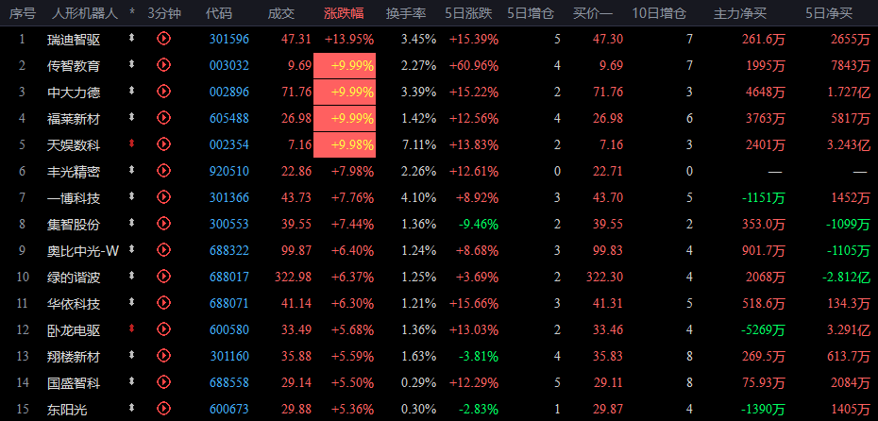Viewport: 878px width, 421px height.
Task: Click the white marker icon beside 国盛智科
Action: point(132,381)
